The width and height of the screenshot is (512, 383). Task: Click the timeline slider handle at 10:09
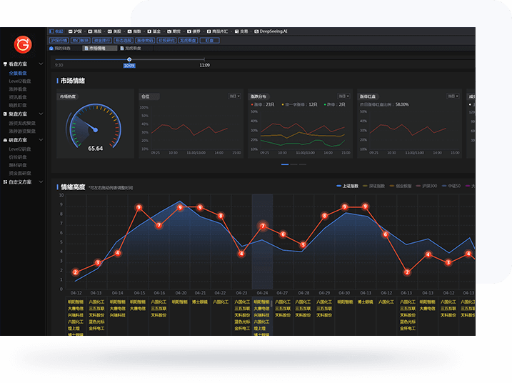129,59
